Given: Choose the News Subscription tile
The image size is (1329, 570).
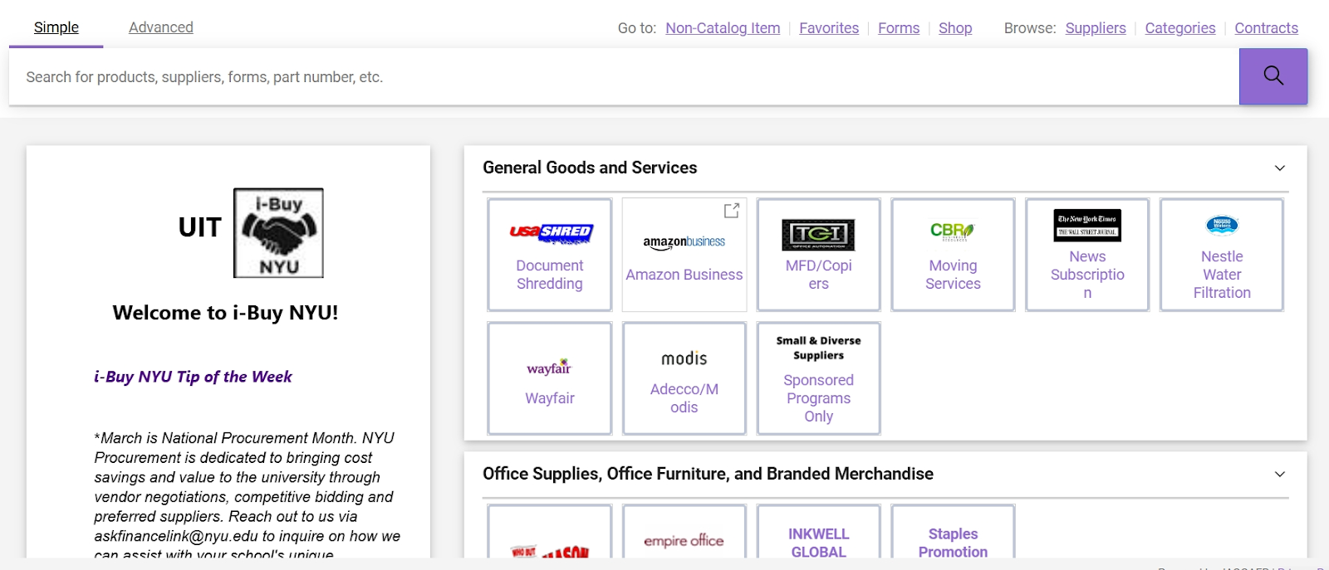Looking at the screenshot, I should [1087, 255].
